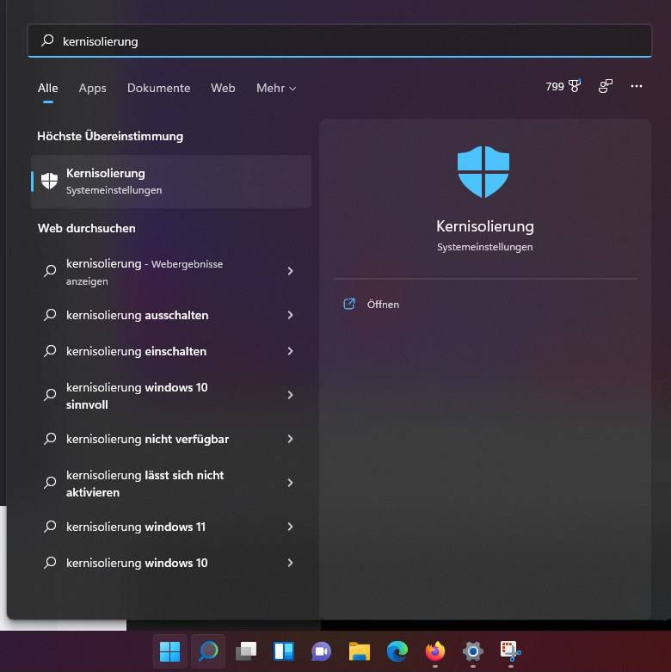This screenshot has height=672, width=671.
Task: Click the large blue shield icon in preview
Action: (x=483, y=172)
